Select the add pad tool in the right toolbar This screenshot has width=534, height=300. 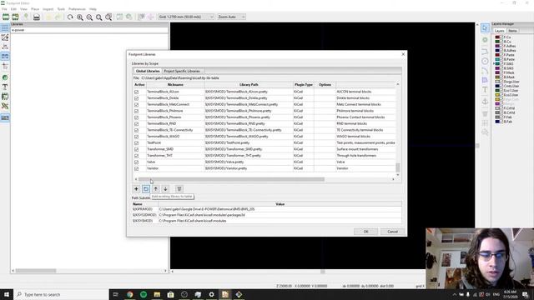point(485,40)
